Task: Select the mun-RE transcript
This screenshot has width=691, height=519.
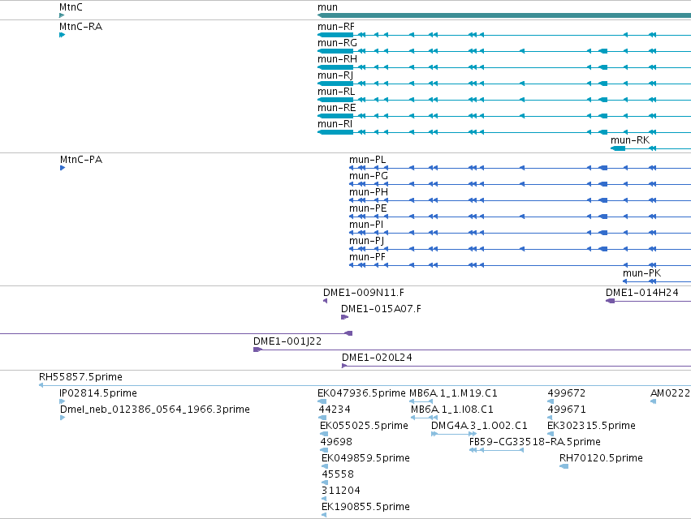Action: [x=504, y=116]
